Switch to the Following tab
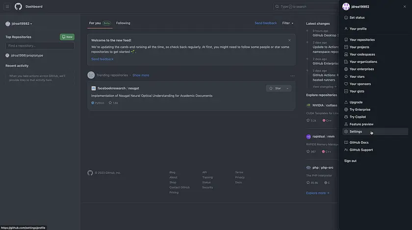The width and height of the screenshot is (412, 230). point(123,23)
